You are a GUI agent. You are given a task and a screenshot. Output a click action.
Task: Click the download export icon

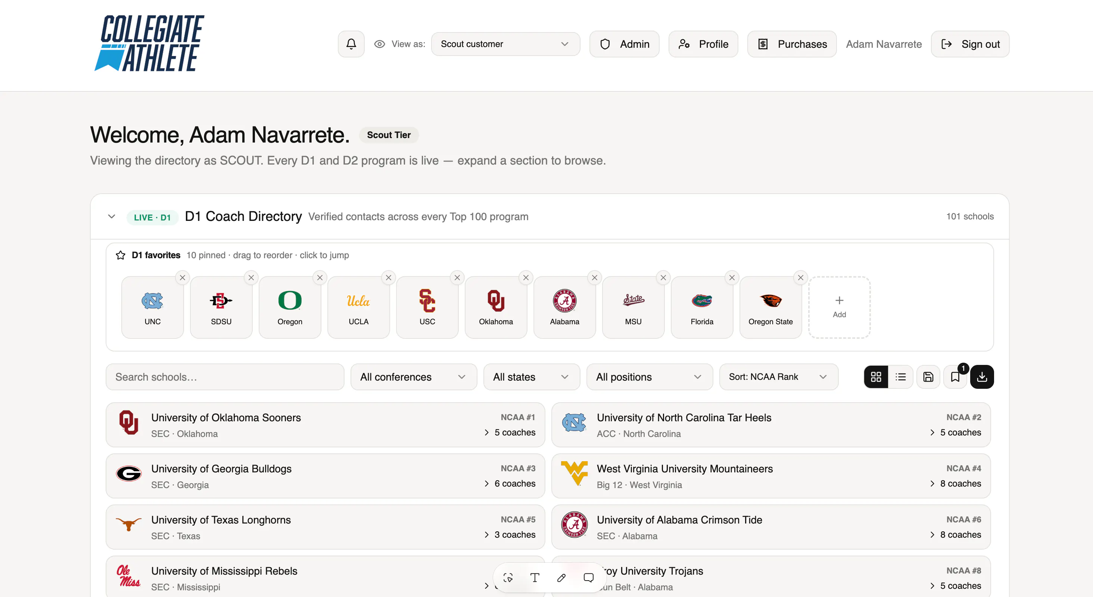tap(982, 377)
